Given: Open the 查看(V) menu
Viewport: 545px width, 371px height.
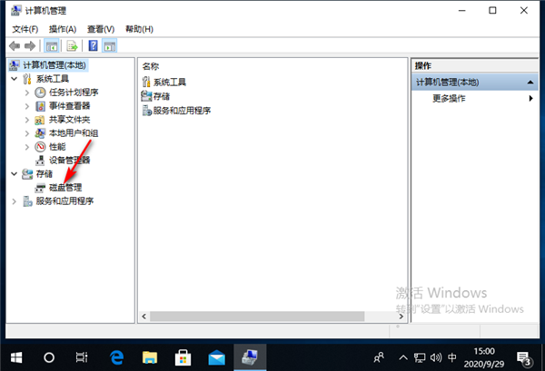Looking at the screenshot, I should pyautogui.click(x=101, y=29).
